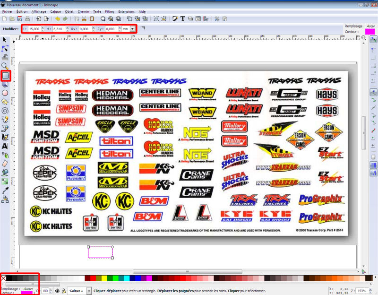Select the Star and polygon tool
The image size is (378, 295).
click(5, 102)
